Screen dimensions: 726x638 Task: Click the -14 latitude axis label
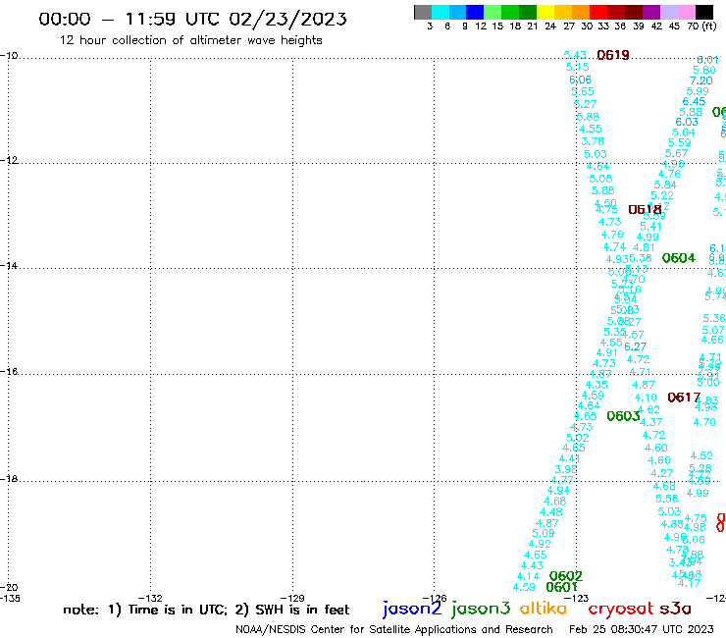click(9, 266)
